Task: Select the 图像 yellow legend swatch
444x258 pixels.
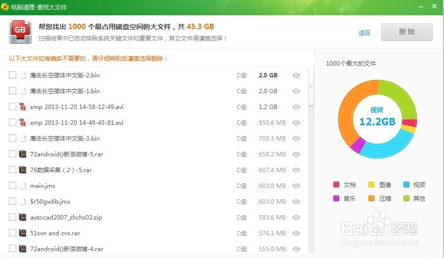Action: [371, 184]
